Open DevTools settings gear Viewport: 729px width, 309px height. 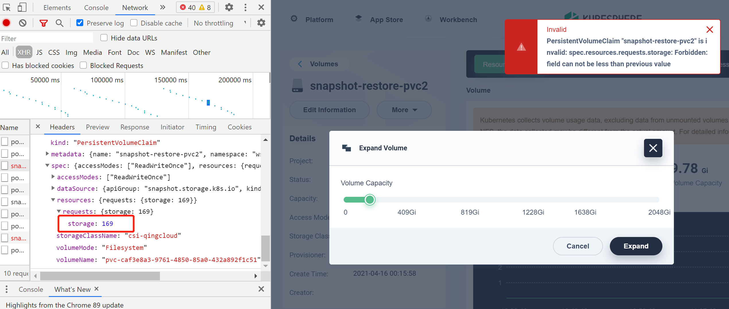click(229, 7)
